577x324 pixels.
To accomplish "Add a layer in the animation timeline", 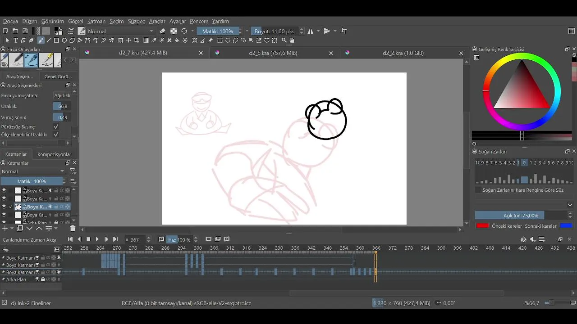I will click(5, 249).
